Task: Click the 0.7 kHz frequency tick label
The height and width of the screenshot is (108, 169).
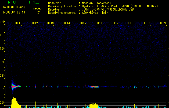Action: (2, 89)
